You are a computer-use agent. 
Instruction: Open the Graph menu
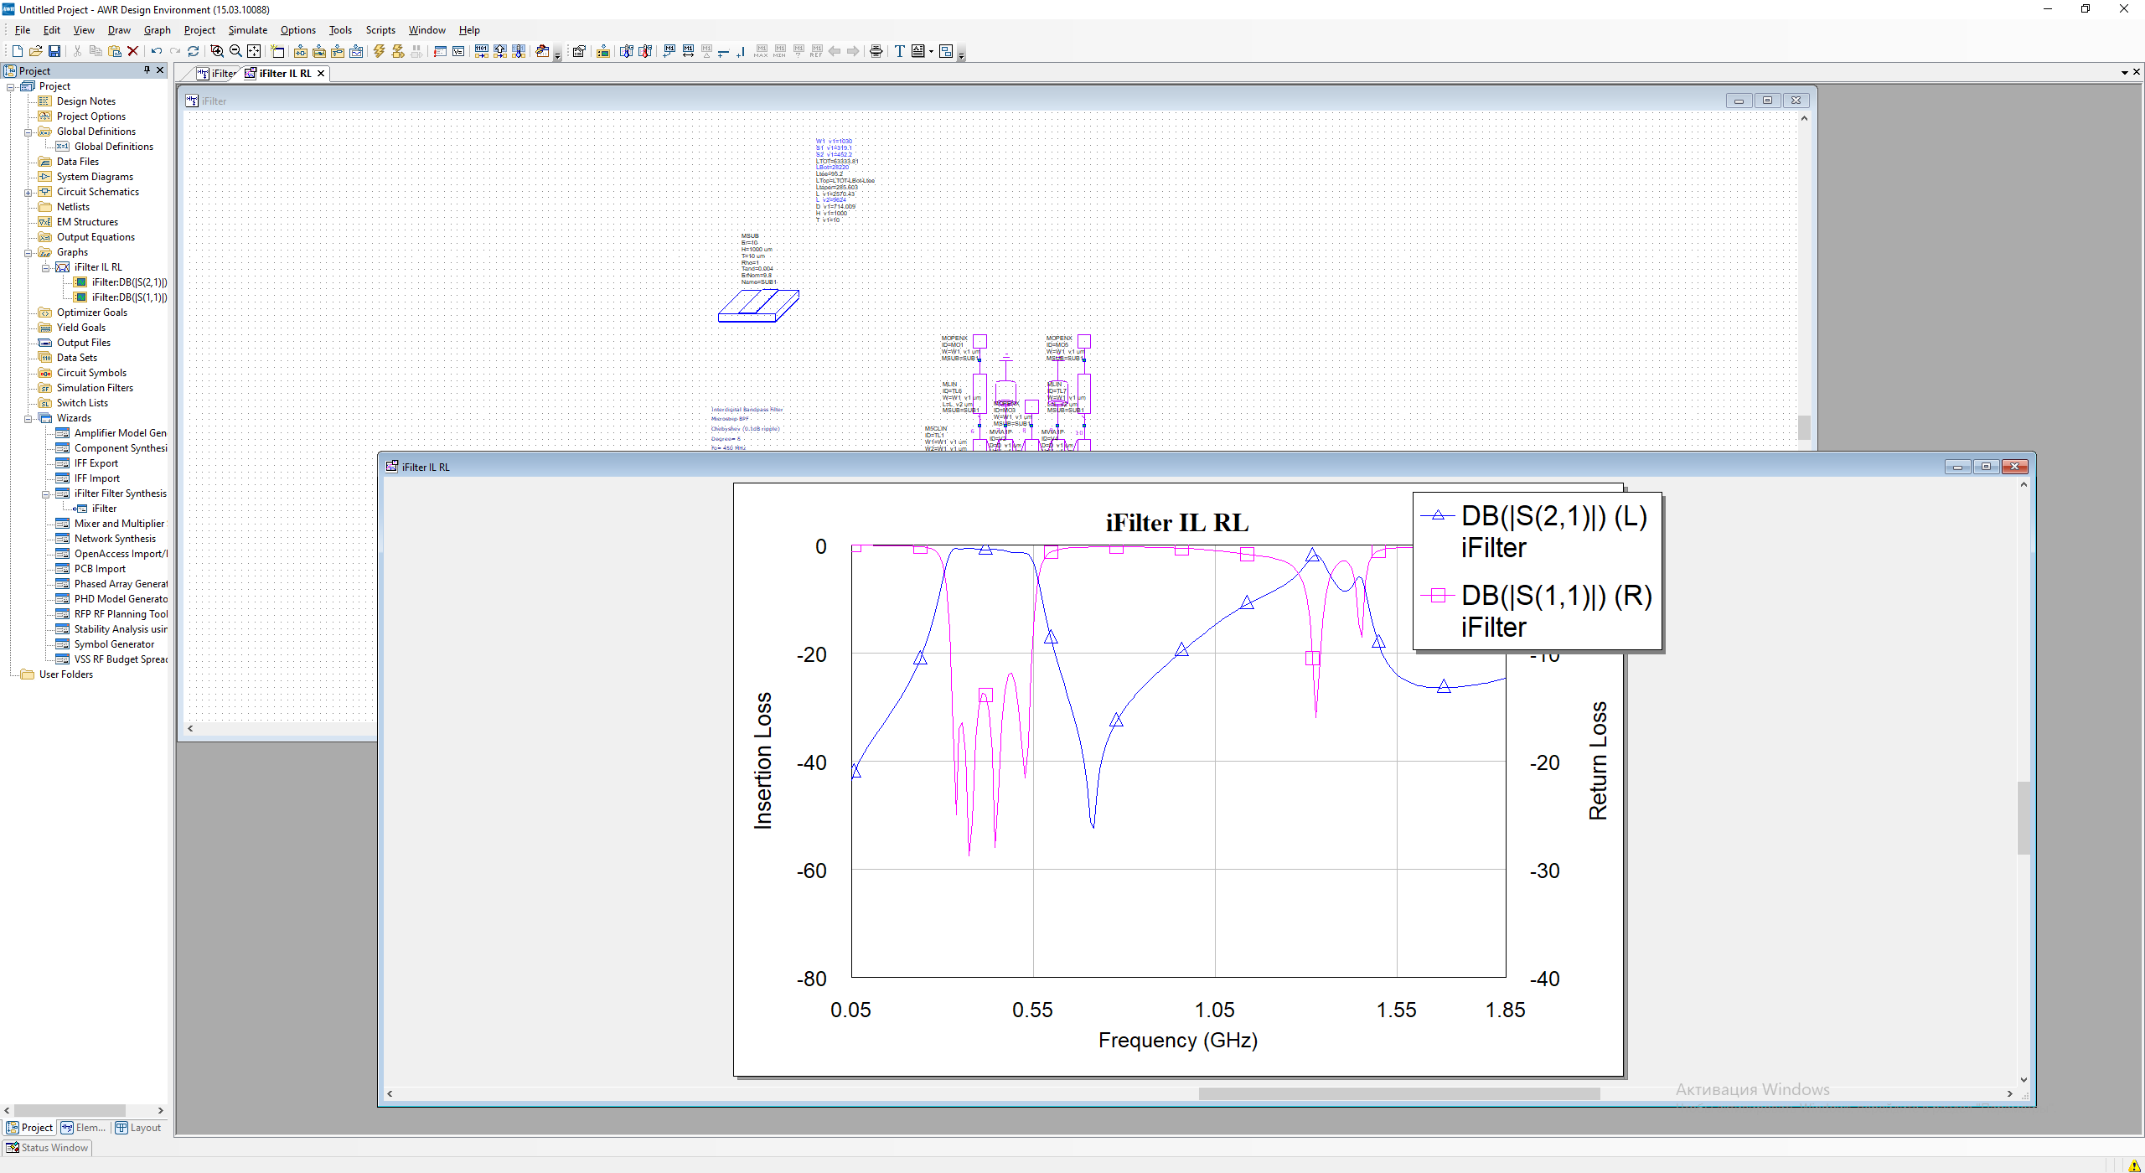[x=158, y=30]
